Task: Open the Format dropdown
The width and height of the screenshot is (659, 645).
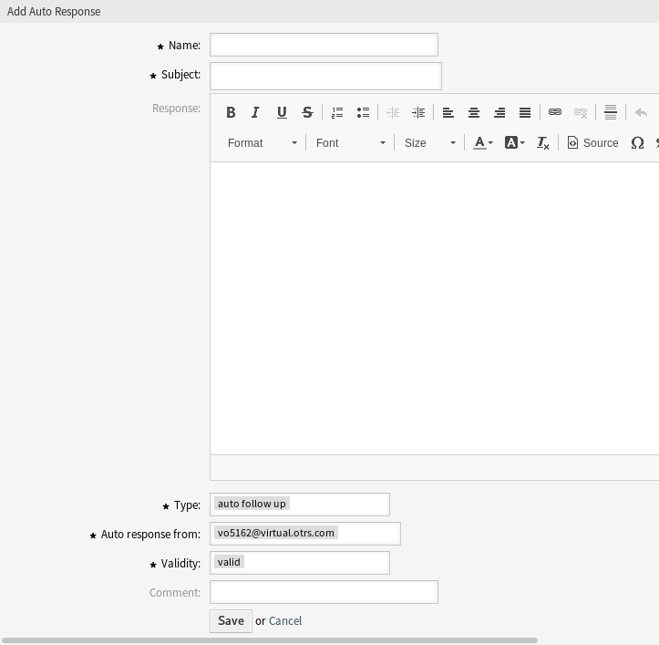Action: 263,143
